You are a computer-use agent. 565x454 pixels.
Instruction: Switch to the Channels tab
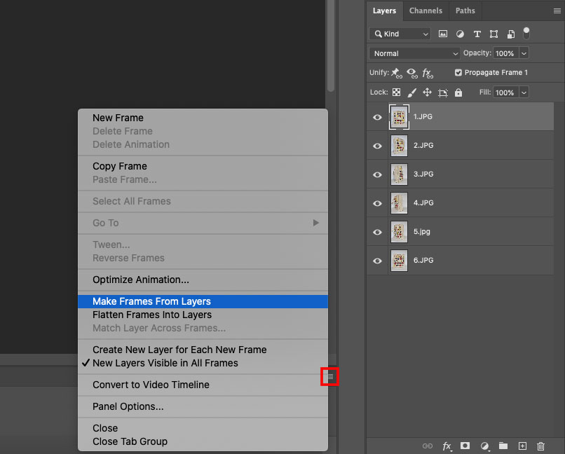tap(426, 11)
